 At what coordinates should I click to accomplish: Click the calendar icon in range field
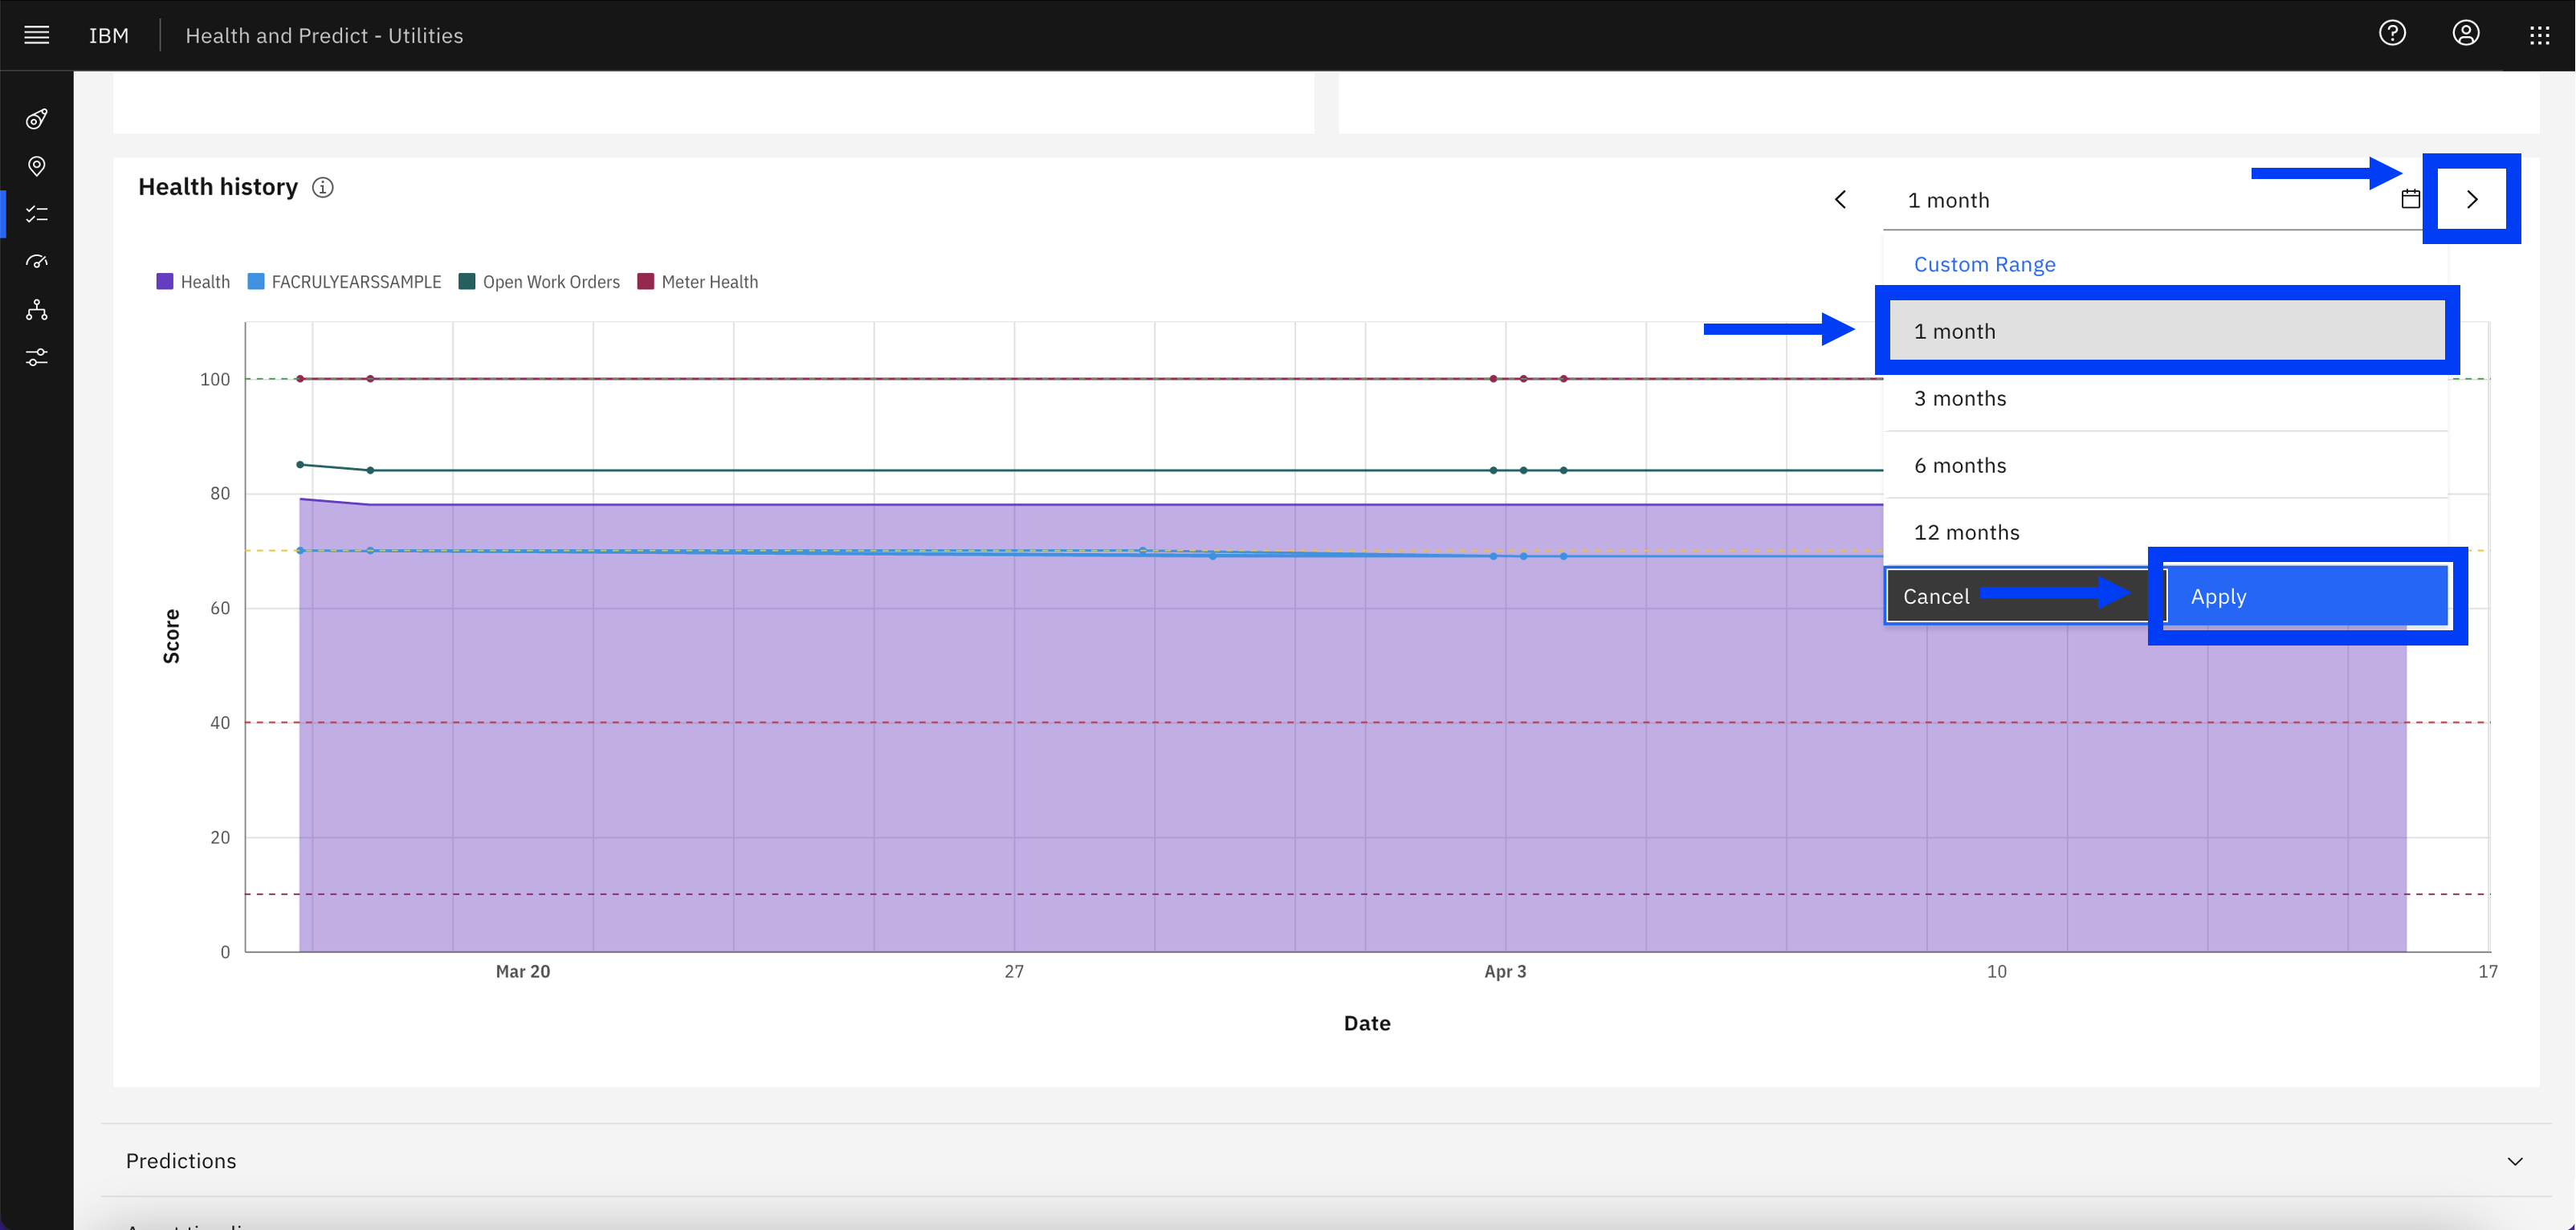click(x=2411, y=199)
